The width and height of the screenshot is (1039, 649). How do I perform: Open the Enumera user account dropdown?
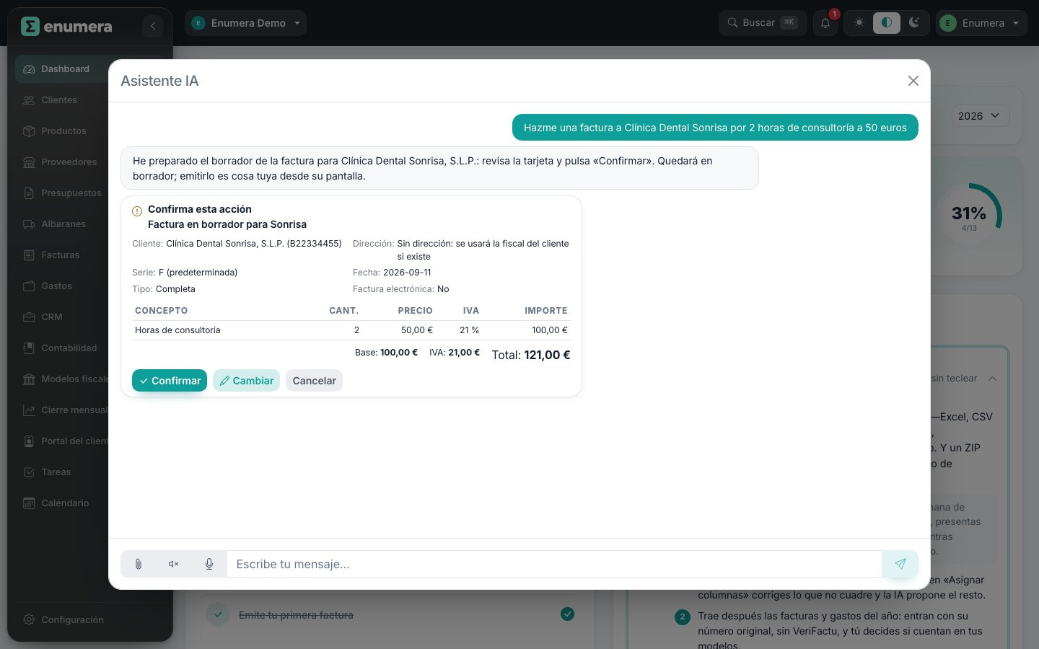pyautogui.click(x=981, y=23)
